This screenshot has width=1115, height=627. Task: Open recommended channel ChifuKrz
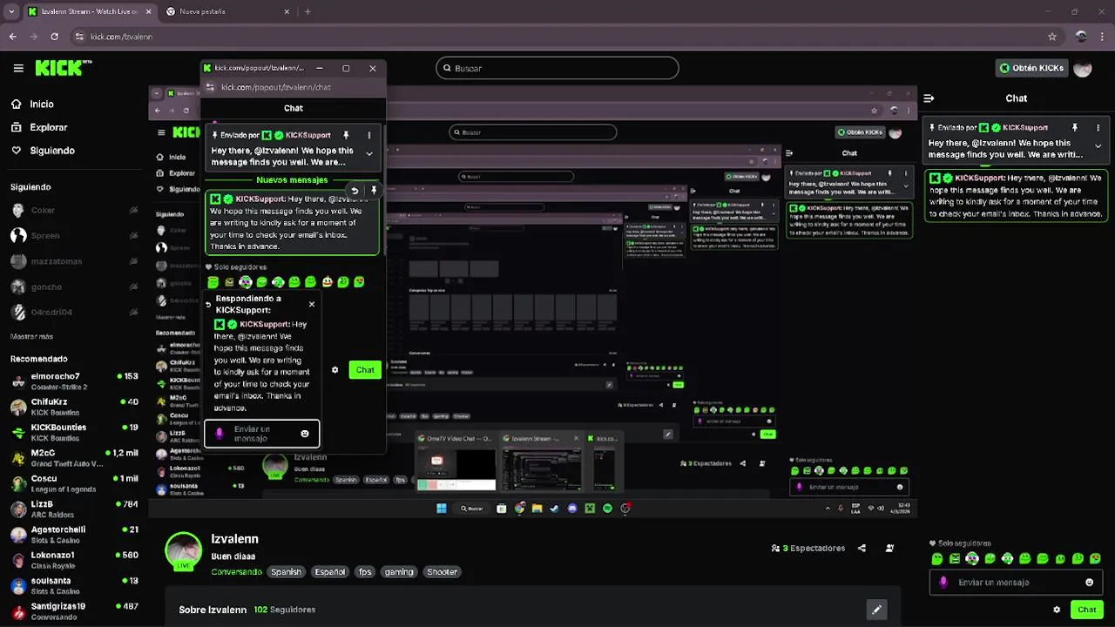click(74, 407)
